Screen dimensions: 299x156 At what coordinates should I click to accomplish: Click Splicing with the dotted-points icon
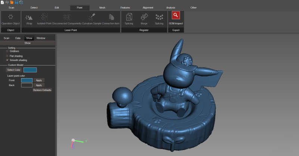(159, 19)
